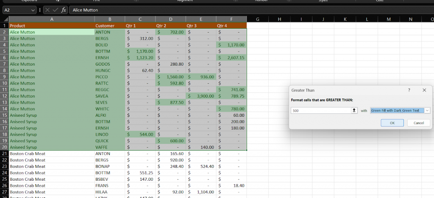Close the Greater Than dialog
This screenshot has width=434, height=198.
coord(424,90)
